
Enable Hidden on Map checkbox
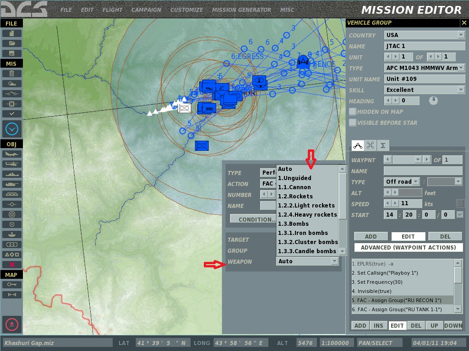click(353, 112)
